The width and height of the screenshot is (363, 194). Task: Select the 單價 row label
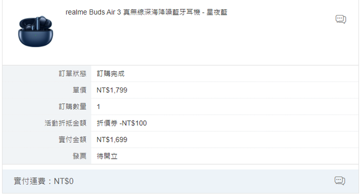click(x=80, y=90)
